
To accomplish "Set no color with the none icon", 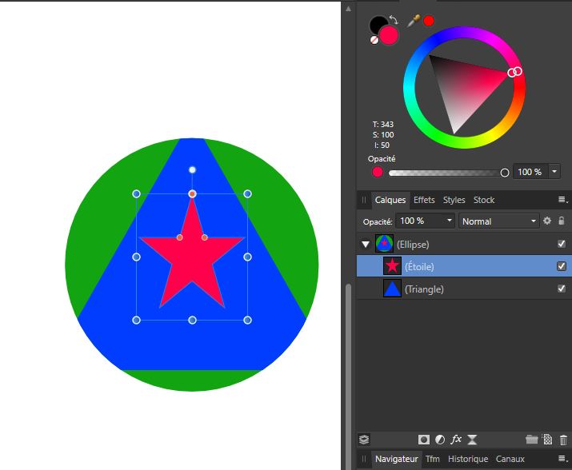I will [374, 40].
